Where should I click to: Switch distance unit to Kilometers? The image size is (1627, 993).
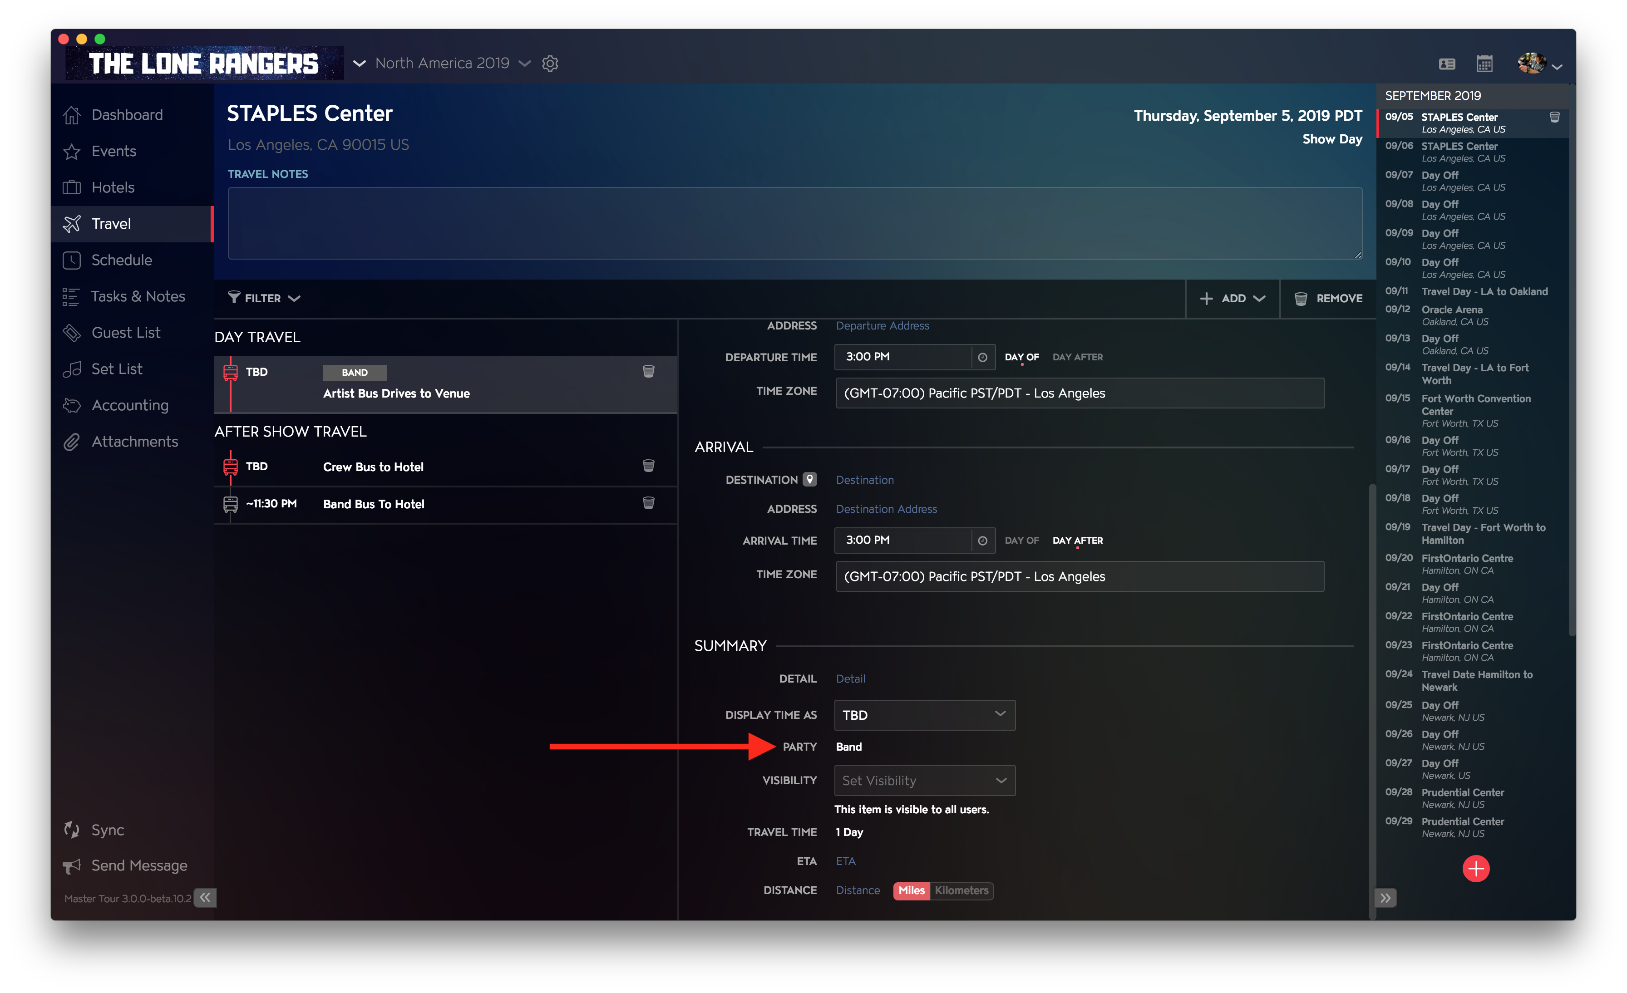[x=961, y=891]
